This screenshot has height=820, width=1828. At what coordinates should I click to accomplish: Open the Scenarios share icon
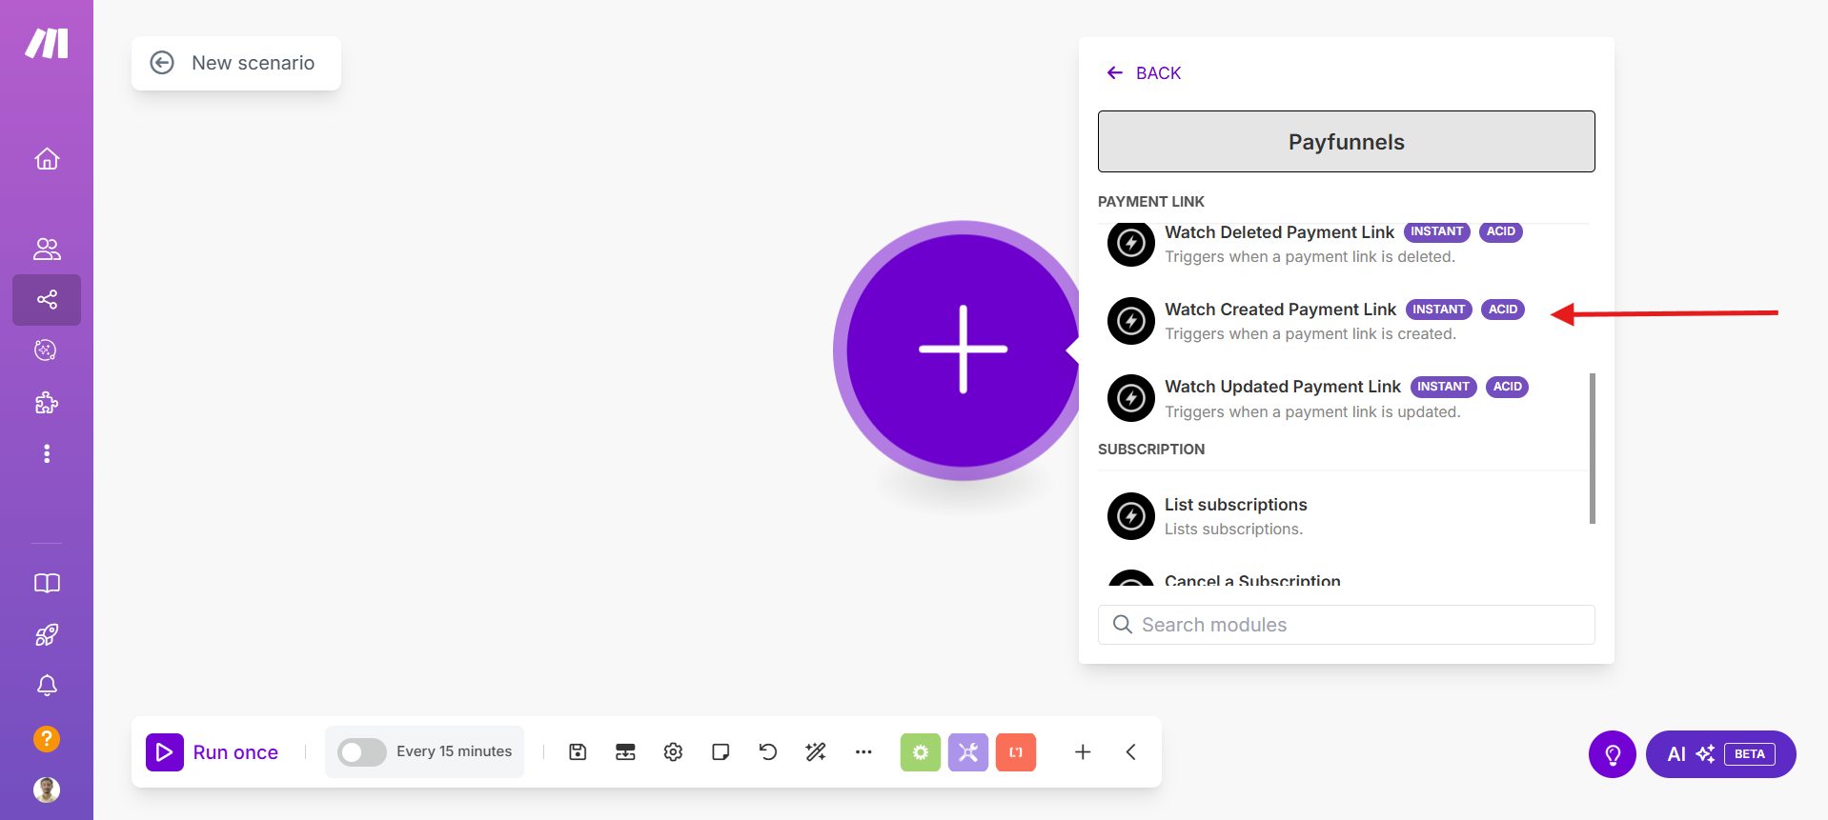(47, 300)
